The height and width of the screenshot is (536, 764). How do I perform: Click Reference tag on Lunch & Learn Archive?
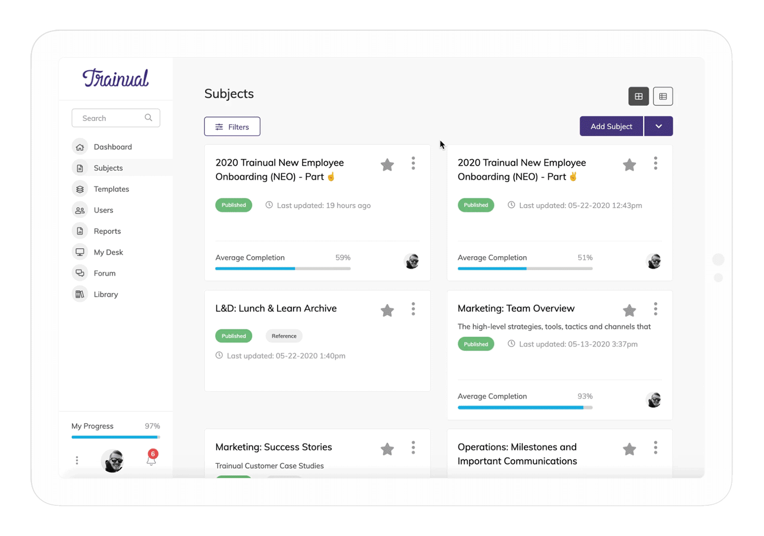284,336
